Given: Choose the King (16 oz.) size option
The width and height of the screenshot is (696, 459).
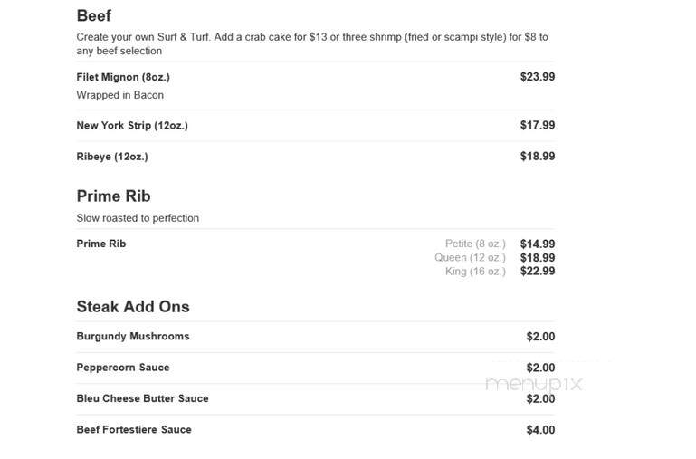Looking at the screenshot, I should (475, 272).
